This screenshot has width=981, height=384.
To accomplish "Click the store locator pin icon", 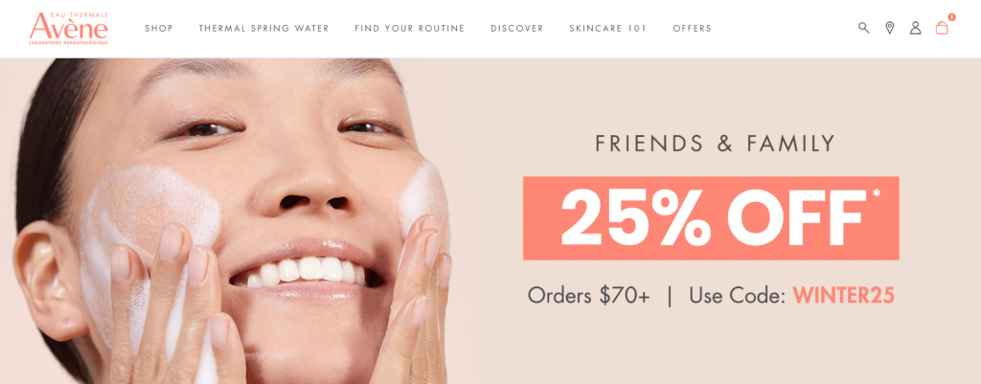I will coord(890,28).
